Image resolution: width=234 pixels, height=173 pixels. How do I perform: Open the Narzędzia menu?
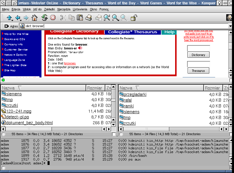pyautogui.click(x=64, y=9)
